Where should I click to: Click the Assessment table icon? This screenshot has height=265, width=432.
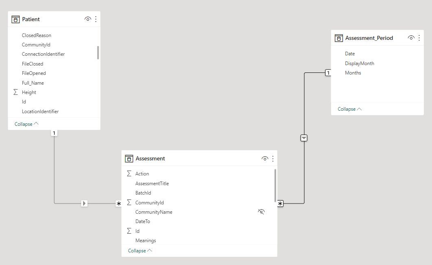pyautogui.click(x=129, y=159)
